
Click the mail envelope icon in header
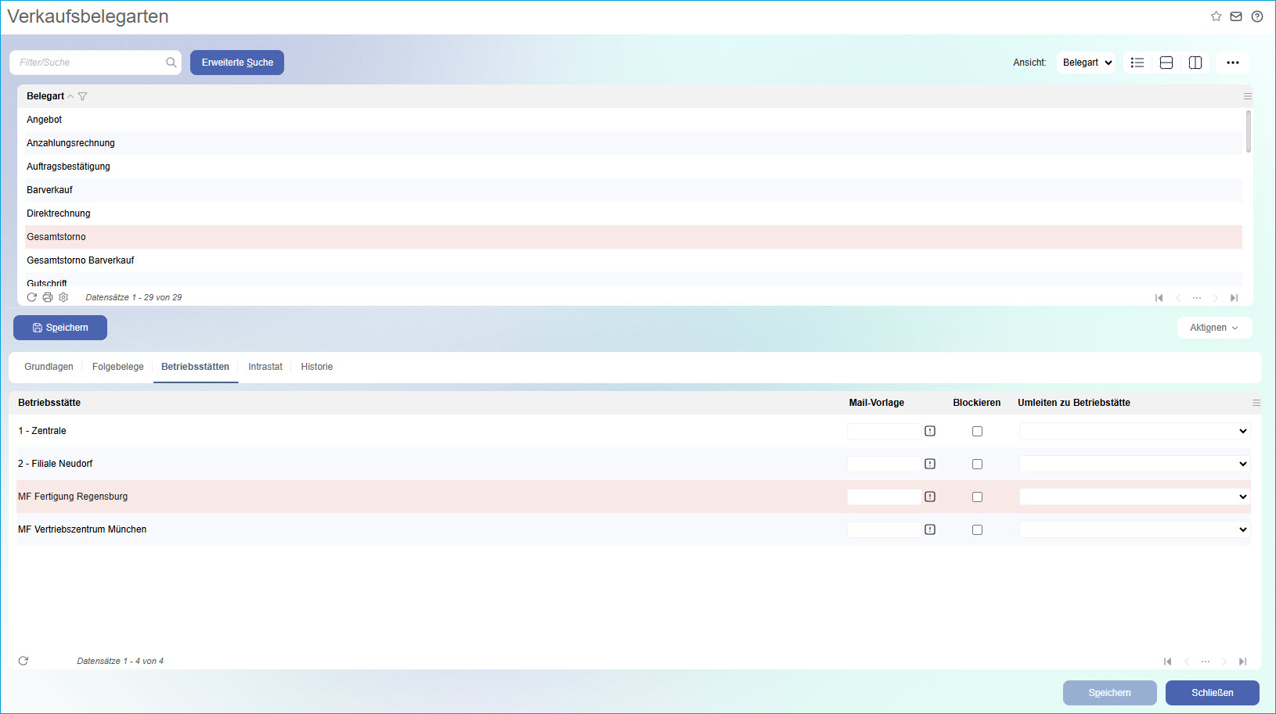coord(1236,16)
